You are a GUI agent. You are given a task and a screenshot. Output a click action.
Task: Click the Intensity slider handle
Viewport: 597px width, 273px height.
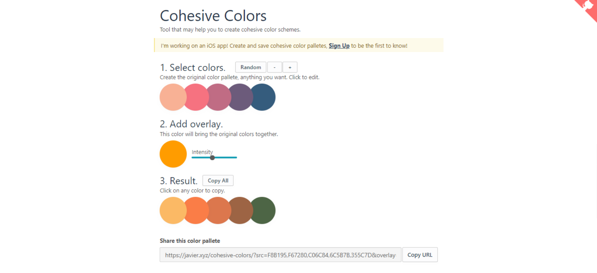212,158
